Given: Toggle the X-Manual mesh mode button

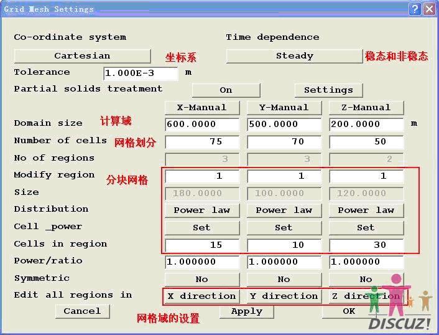Looking at the screenshot, I should tap(201, 107).
